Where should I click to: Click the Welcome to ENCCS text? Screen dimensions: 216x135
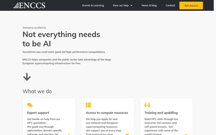[34, 28]
